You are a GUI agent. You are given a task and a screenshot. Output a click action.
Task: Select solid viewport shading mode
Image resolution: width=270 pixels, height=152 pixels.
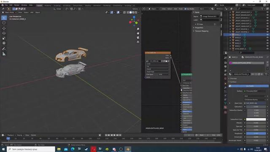[131, 12]
